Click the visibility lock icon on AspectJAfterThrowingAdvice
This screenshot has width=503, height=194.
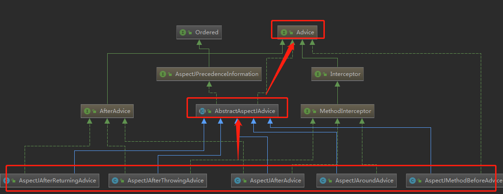122,181
